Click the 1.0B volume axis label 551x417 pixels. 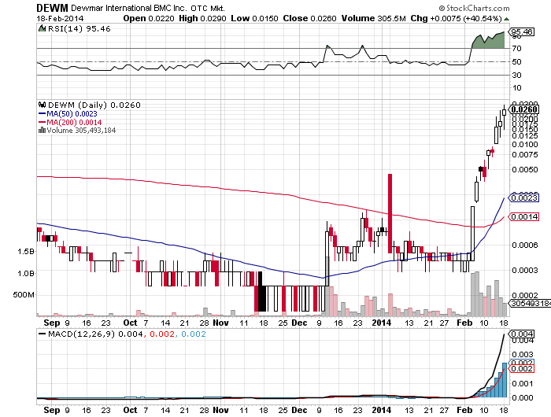pyautogui.click(x=26, y=273)
